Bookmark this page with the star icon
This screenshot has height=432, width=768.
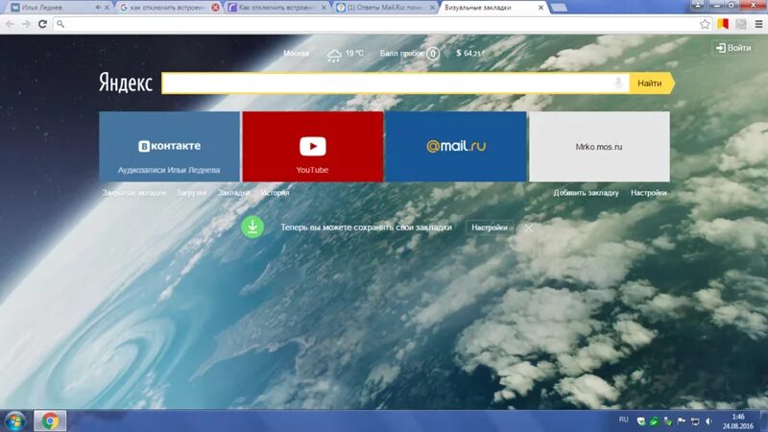point(705,23)
